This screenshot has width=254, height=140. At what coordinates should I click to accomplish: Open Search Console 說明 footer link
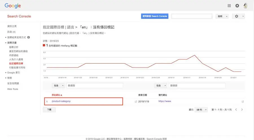[156, 139]
